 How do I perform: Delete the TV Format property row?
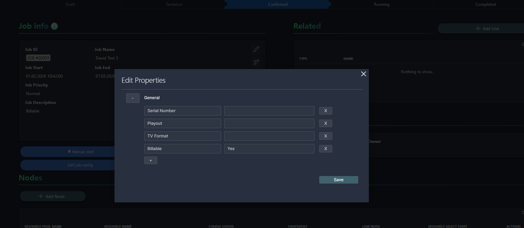tap(325, 136)
